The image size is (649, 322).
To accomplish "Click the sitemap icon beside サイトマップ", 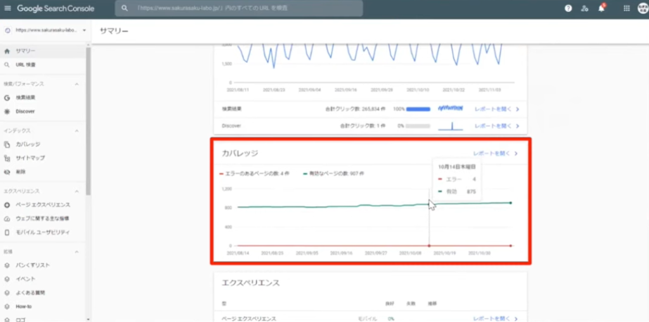I will 7,158.
